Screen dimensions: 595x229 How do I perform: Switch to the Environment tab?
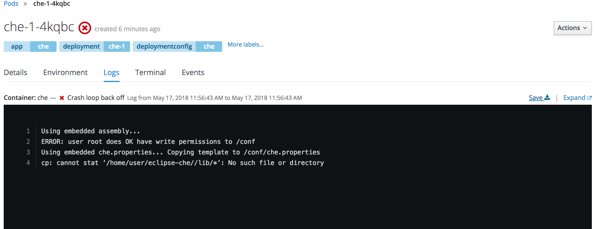65,72
